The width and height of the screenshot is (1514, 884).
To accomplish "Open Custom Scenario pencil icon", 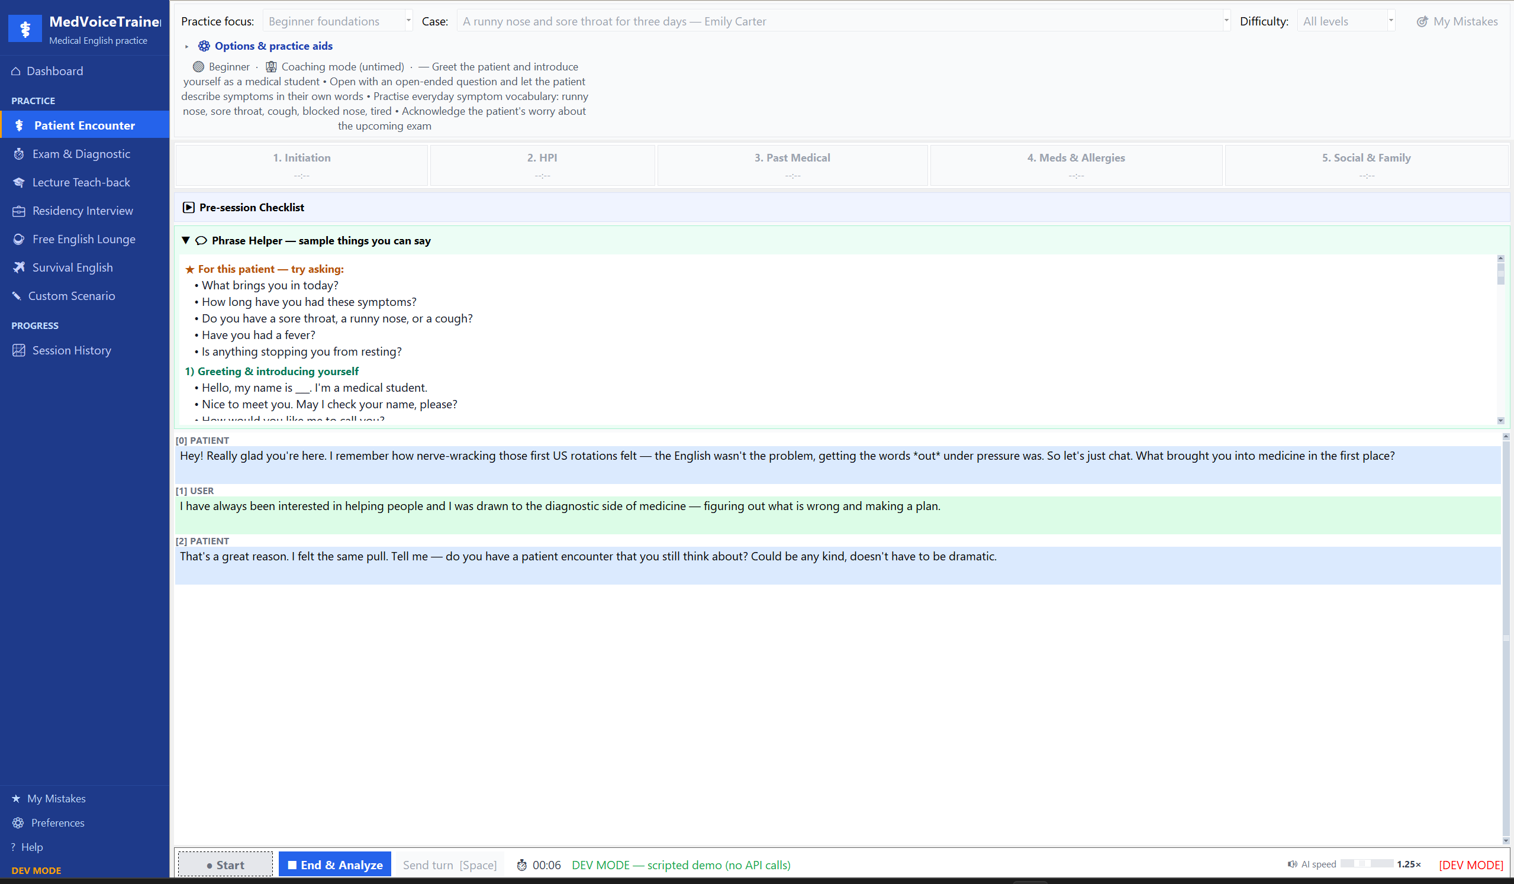I will (17, 295).
